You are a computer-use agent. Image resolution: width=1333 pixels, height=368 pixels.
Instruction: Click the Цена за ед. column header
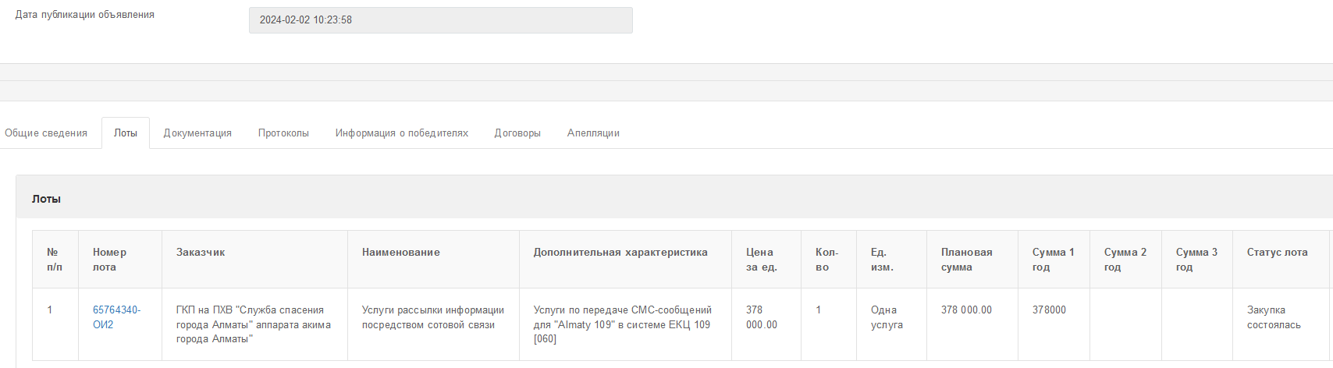760,260
